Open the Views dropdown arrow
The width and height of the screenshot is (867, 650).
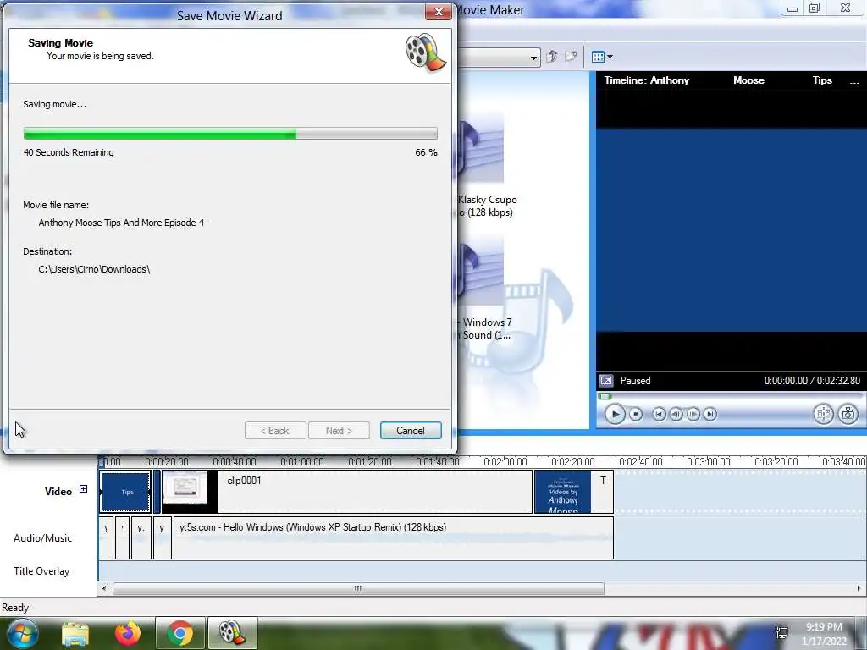click(610, 57)
